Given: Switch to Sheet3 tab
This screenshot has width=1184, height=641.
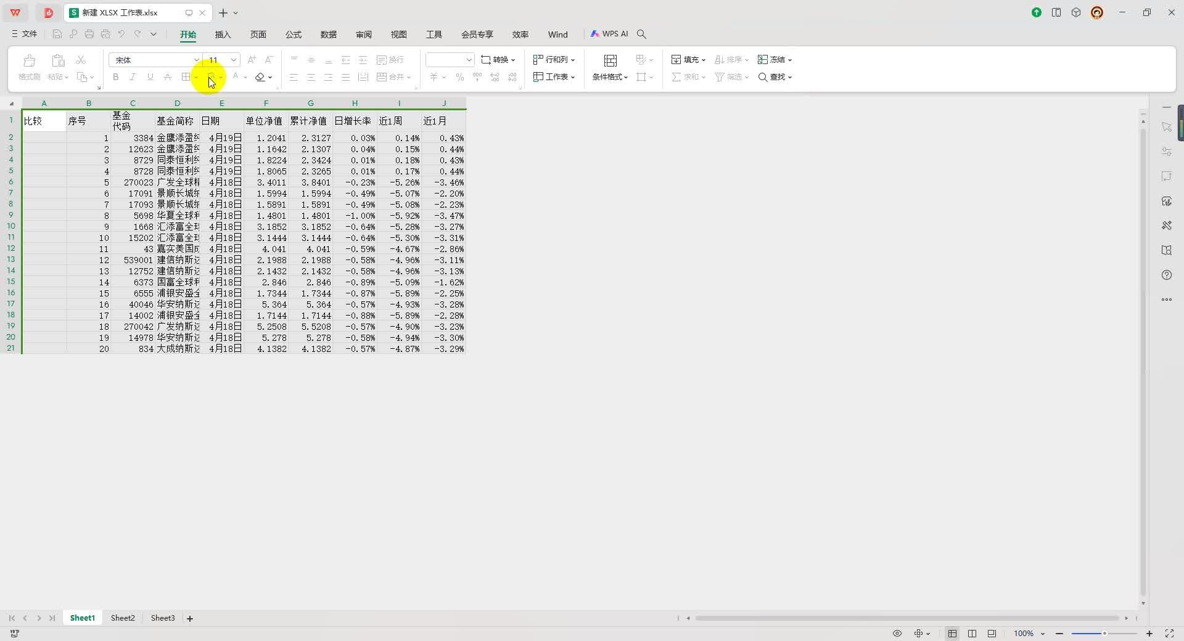Looking at the screenshot, I should pos(163,618).
